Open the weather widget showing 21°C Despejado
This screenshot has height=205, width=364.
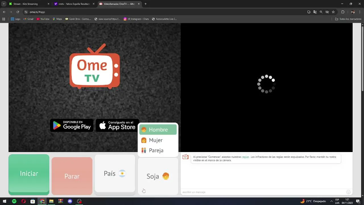(x=313, y=201)
